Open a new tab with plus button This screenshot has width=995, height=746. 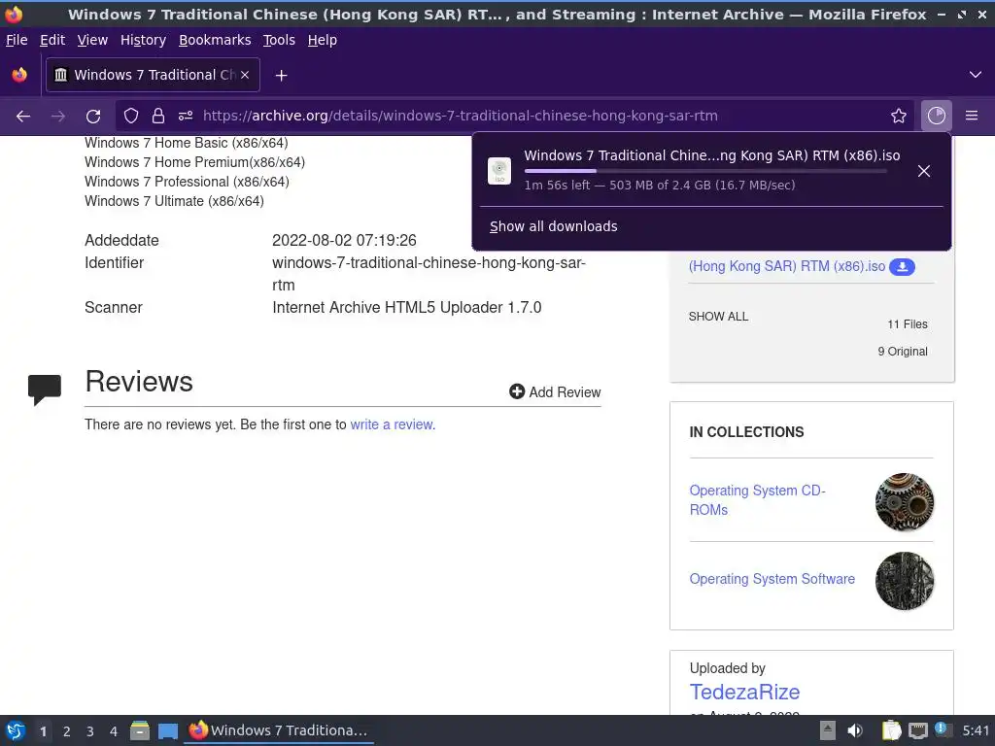click(x=281, y=76)
